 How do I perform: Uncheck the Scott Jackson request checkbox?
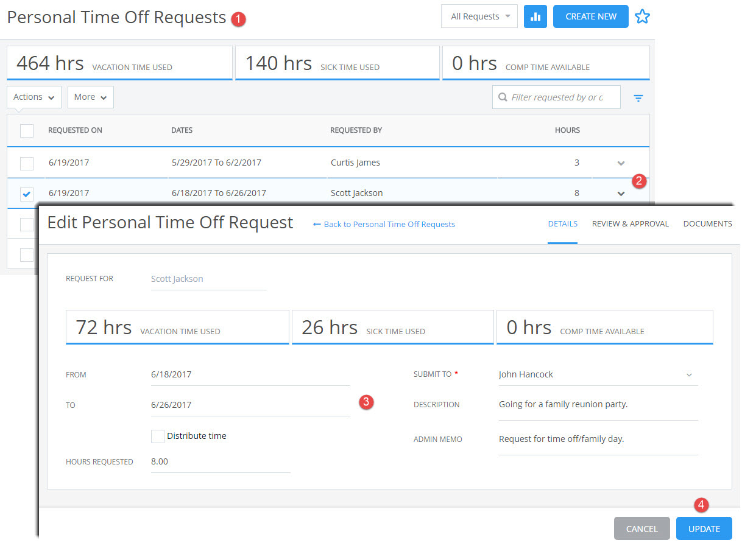pyautogui.click(x=26, y=193)
